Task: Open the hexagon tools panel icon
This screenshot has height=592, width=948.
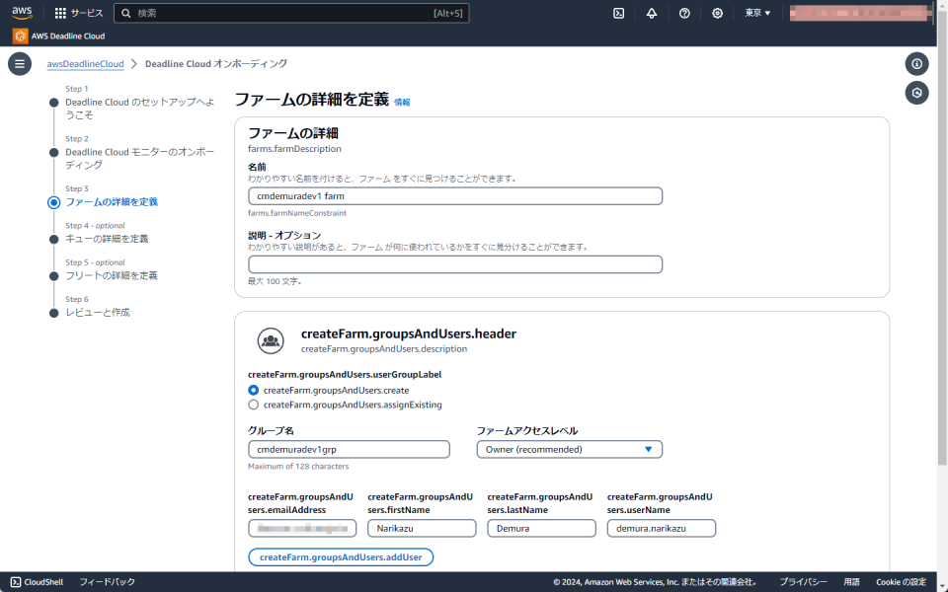Action: [x=916, y=93]
